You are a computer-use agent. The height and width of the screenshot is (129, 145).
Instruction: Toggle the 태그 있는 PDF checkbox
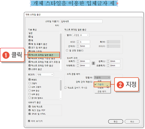29,110
